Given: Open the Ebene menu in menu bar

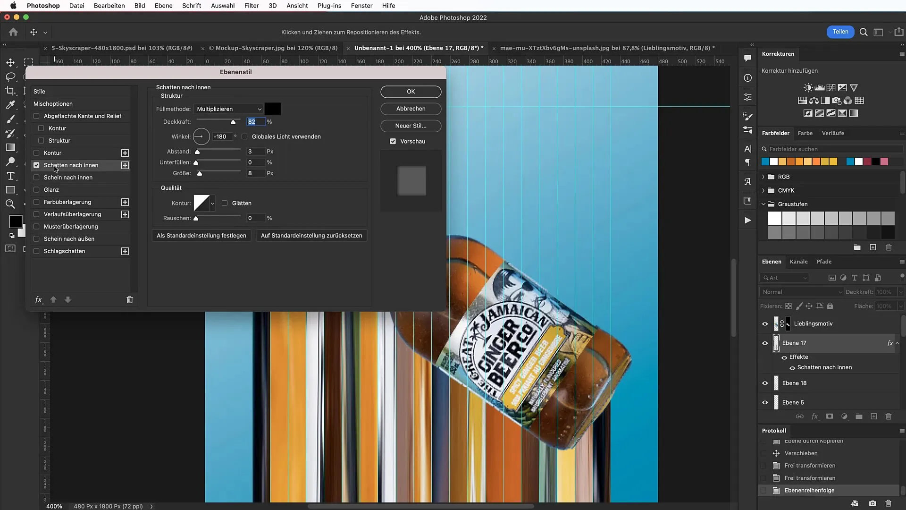Looking at the screenshot, I should (x=164, y=6).
